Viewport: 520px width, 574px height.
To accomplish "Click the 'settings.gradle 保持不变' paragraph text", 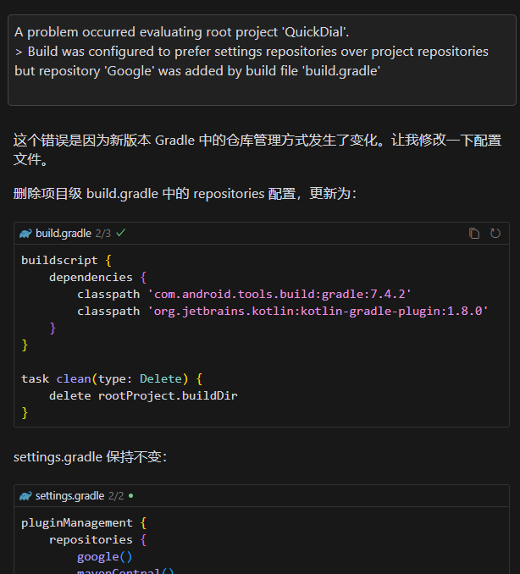I will click(91, 457).
